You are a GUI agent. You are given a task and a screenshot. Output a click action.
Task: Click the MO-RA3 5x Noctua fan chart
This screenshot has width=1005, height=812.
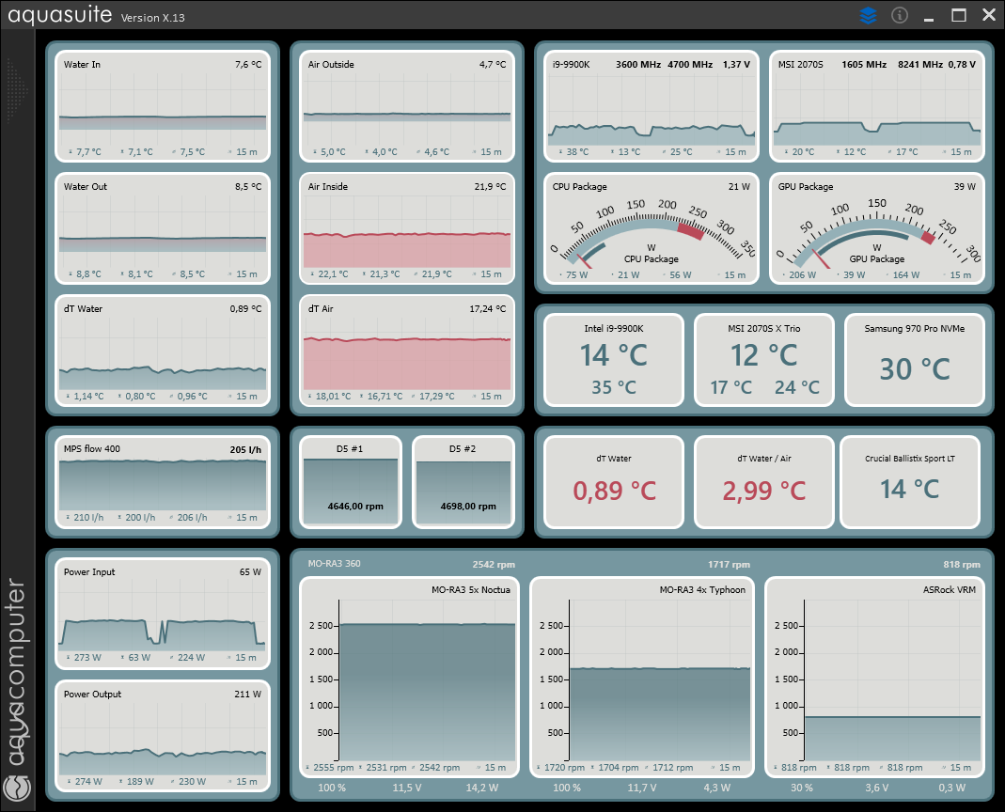click(409, 678)
